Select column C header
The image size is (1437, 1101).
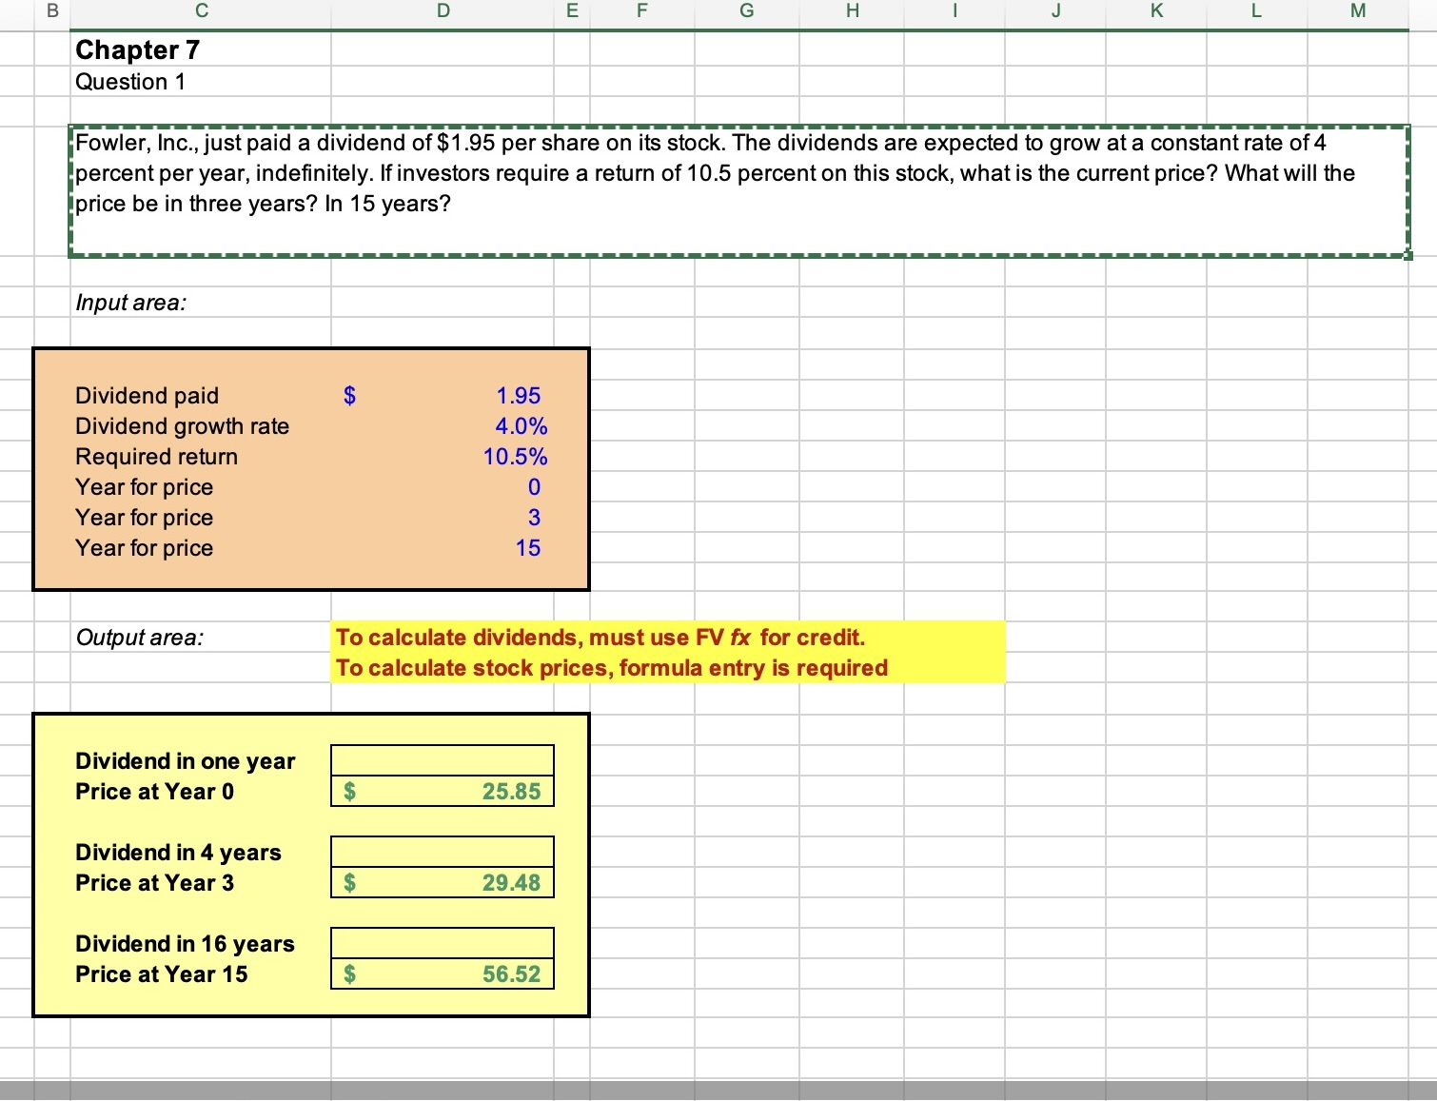coord(201,11)
